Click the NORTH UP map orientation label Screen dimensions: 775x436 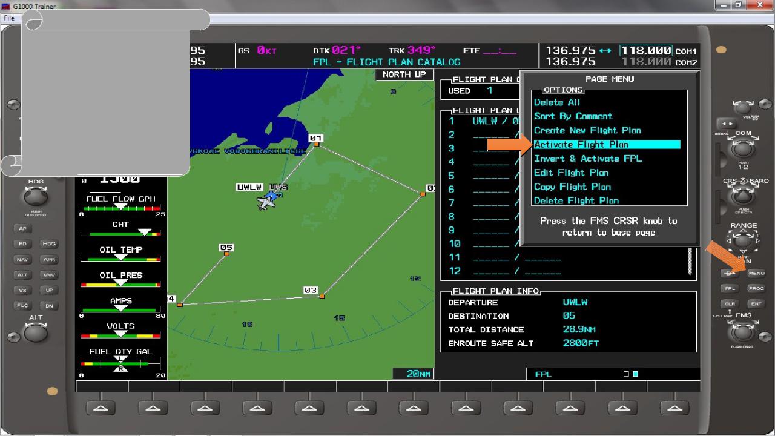pos(404,74)
